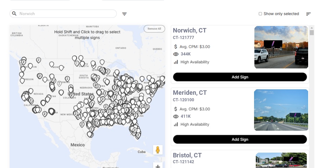
Task: Click the Meriden availability bars icon
Action: (x=176, y=124)
